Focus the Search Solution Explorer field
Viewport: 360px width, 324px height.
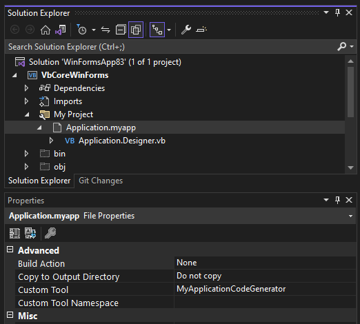tap(170, 47)
